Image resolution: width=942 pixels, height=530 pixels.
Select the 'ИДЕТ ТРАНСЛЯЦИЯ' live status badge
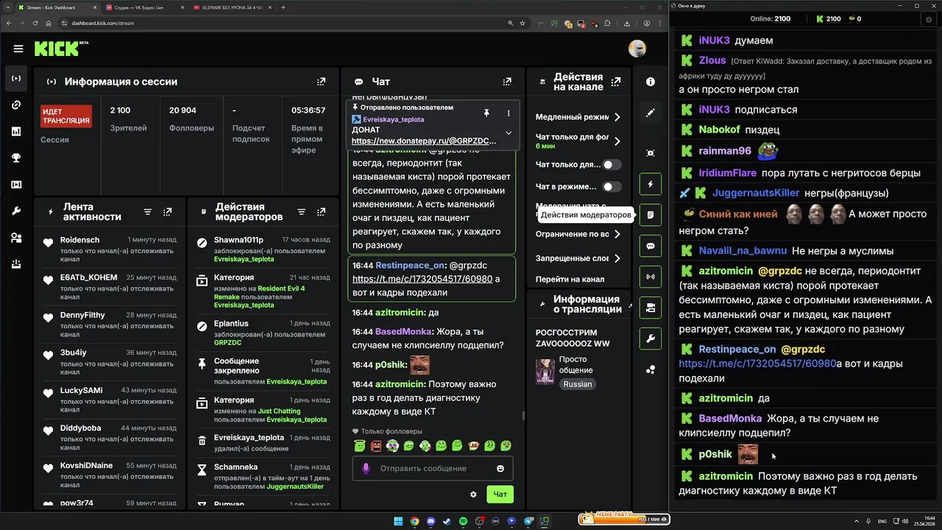point(66,116)
